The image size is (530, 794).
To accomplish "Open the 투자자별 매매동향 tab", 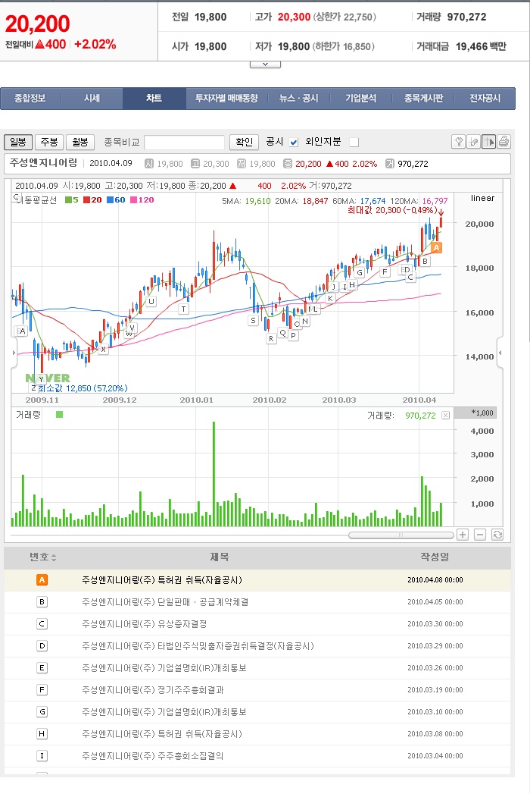I will 226,99.
